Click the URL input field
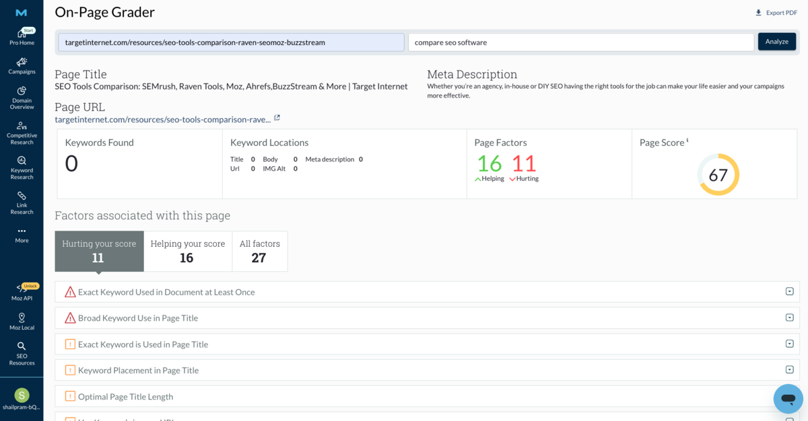This screenshot has height=421, width=808. pyautogui.click(x=231, y=42)
